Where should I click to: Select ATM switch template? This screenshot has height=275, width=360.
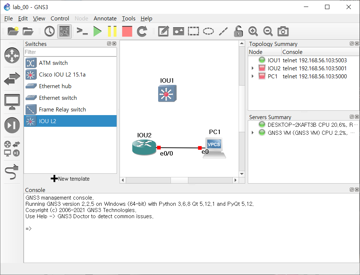70,63
